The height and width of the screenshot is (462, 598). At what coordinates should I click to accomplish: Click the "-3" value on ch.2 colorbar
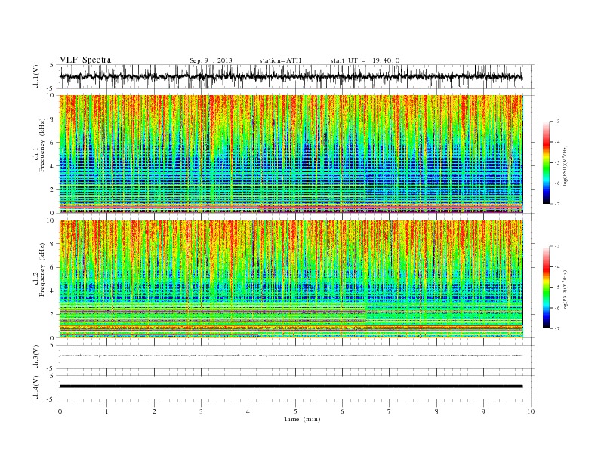(x=557, y=246)
